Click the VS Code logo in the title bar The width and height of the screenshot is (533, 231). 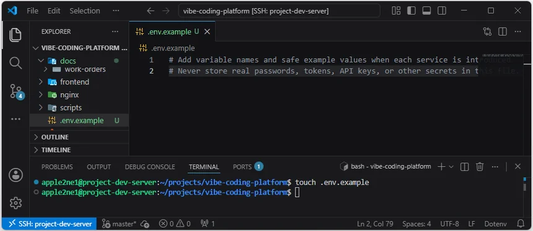click(x=12, y=11)
